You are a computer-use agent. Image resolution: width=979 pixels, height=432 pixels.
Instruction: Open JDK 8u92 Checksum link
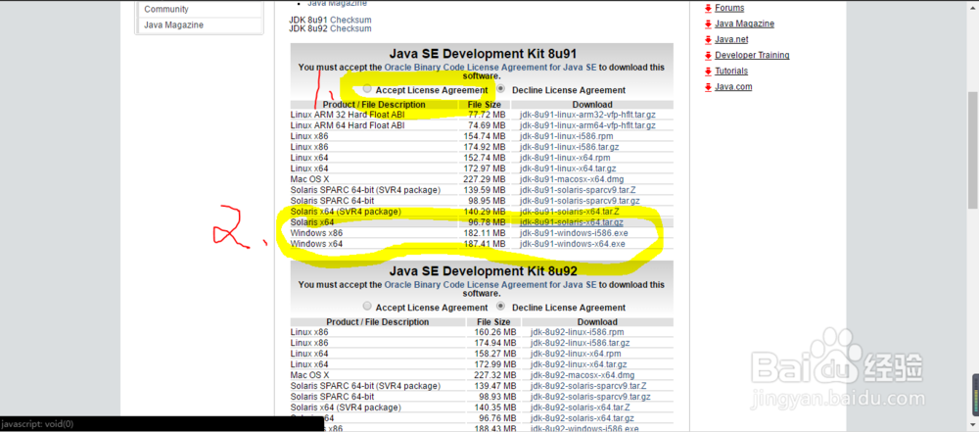click(x=350, y=28)
